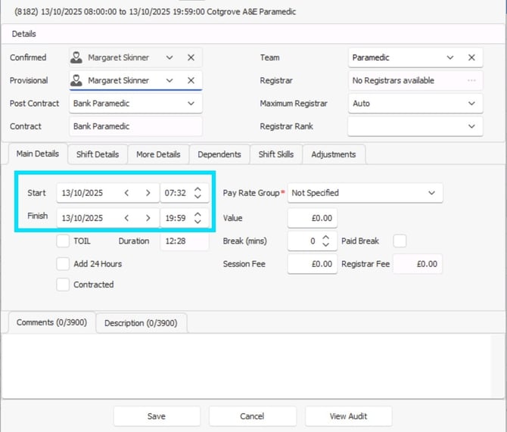Viewport: 507px width, 432px height.
Task: Click the View Audit button
Action: pos(348,416)
